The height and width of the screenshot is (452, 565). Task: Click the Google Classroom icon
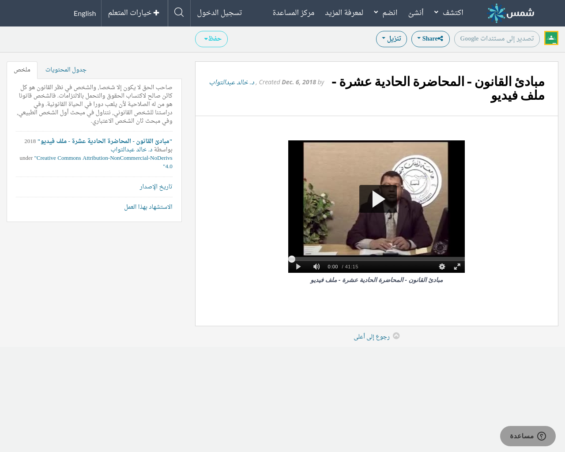551,38
